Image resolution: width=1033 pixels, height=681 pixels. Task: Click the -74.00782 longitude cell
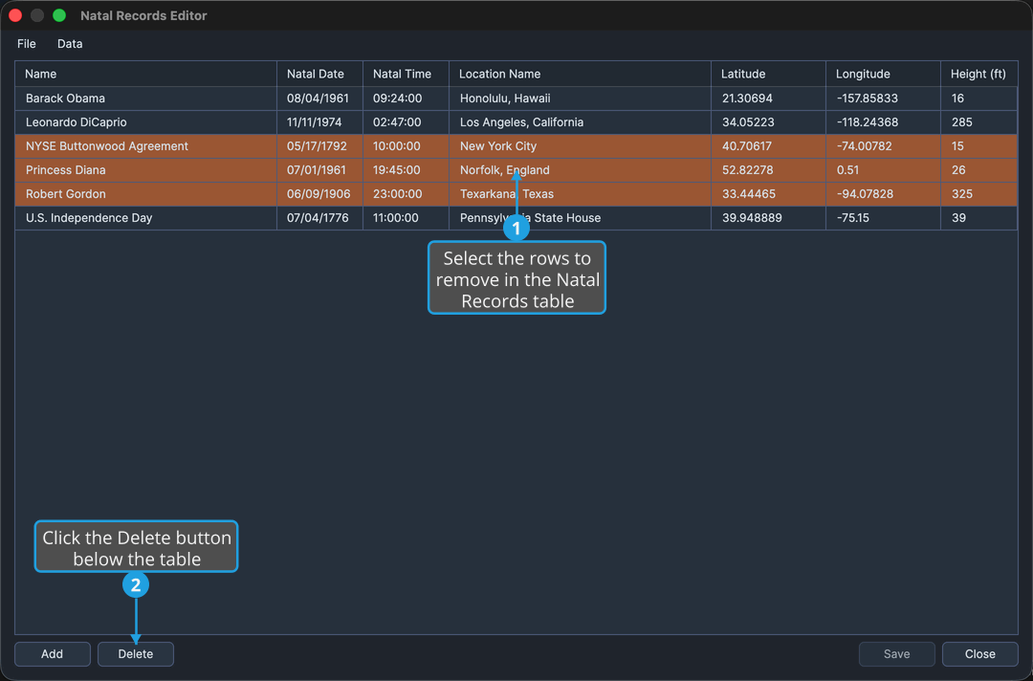point(883,146)
